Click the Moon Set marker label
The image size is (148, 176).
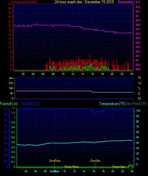[118, 167]
